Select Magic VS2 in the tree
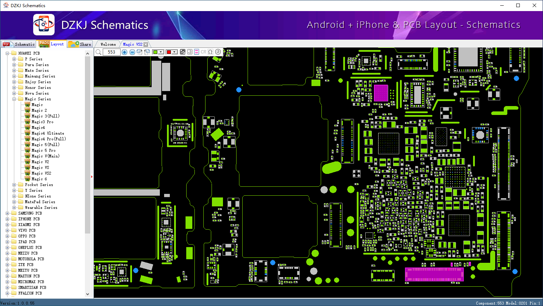Viewport: 543px width, 306px height. click(41, 173)
